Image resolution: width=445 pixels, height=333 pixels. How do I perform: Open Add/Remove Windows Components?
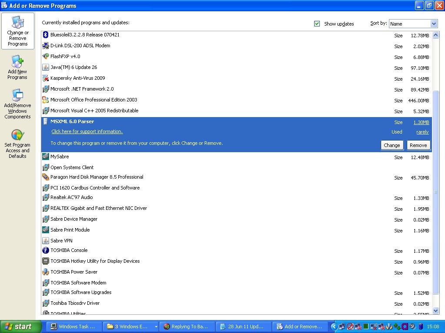[x=17, y=104]
